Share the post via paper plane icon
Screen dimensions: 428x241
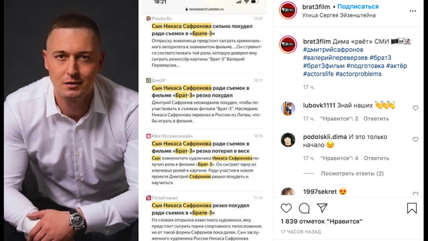[x=322, y=208]
